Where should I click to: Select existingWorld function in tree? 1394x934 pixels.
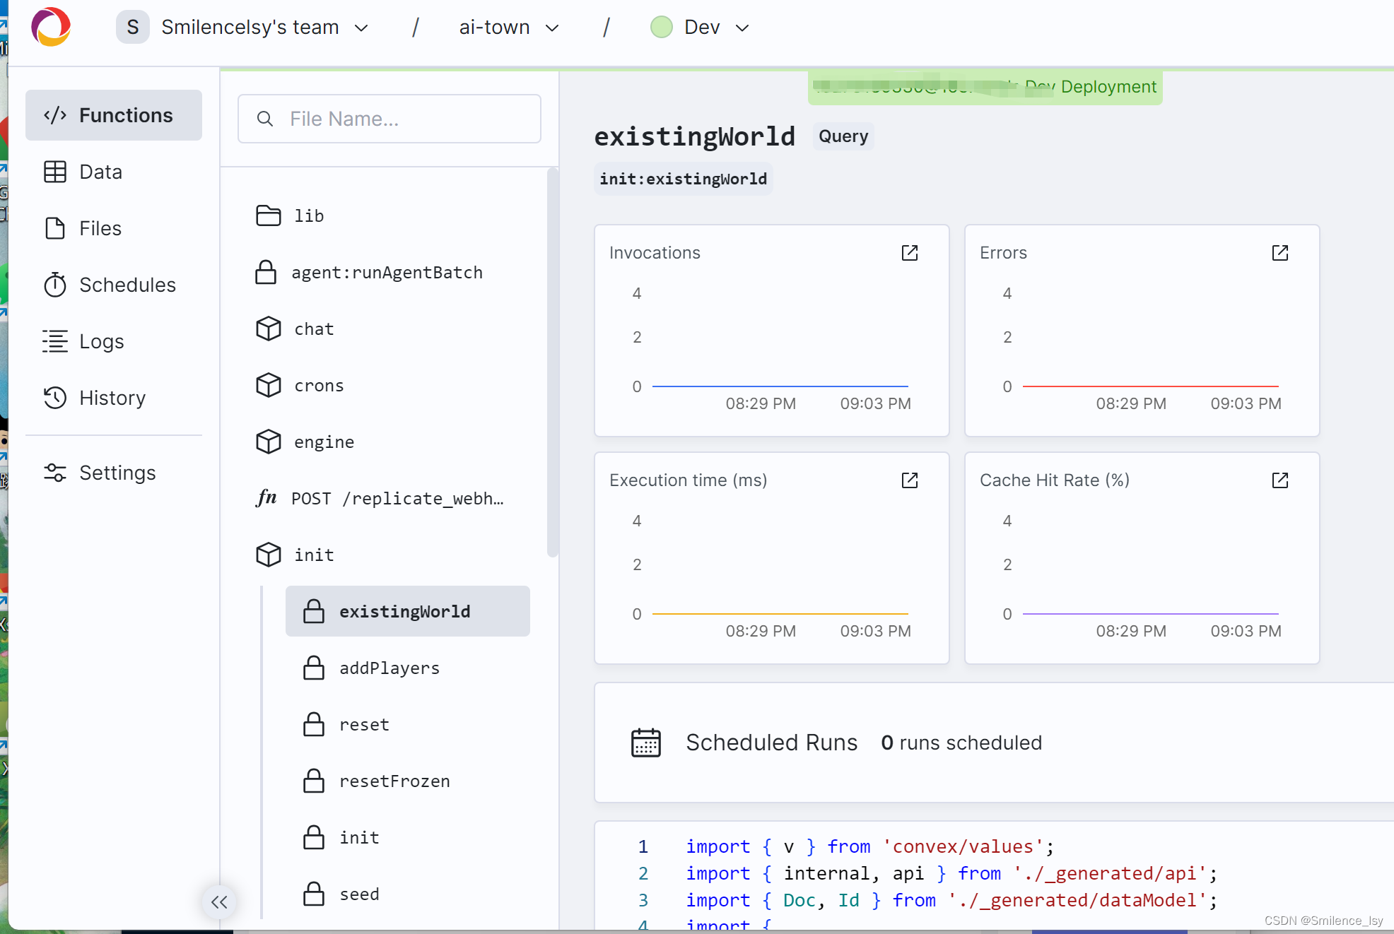click(408, 611)
